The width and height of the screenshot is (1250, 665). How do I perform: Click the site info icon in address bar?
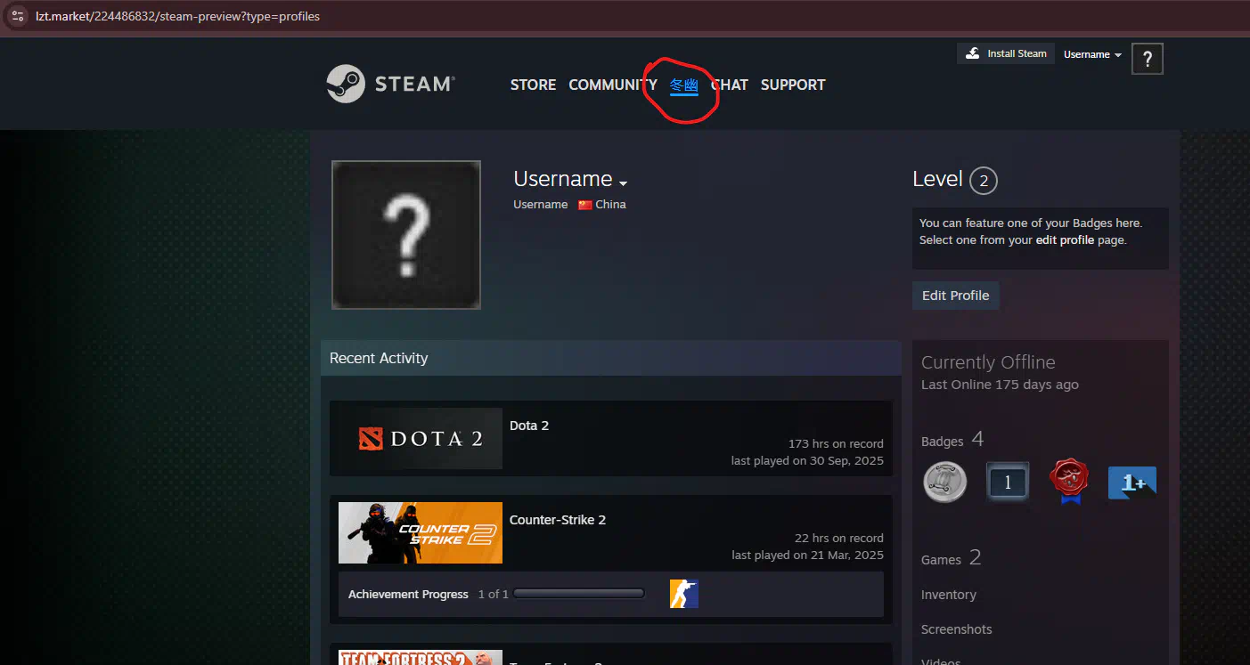[17, 16]
